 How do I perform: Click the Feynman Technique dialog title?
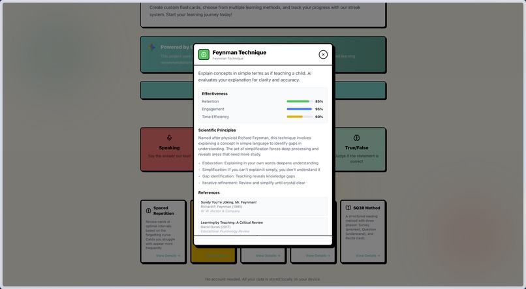click(x=240, y=52)
